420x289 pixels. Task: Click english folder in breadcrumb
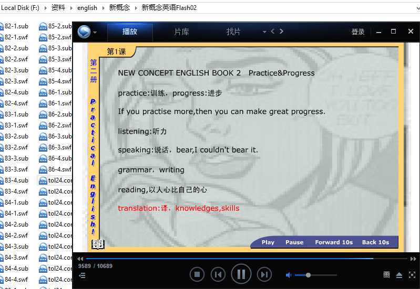pyautogui.click(x=87, y=8)
